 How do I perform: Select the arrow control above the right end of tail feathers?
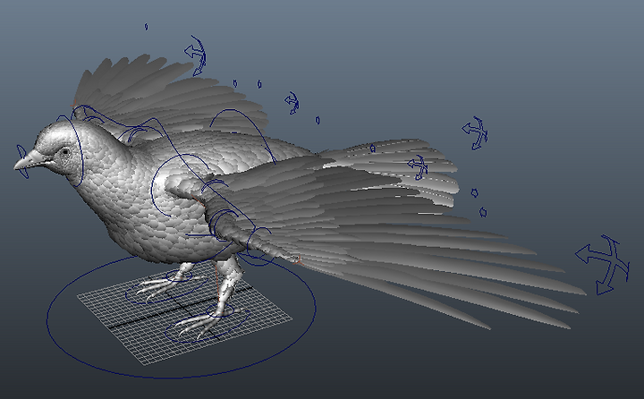click(x=475, y=132)
